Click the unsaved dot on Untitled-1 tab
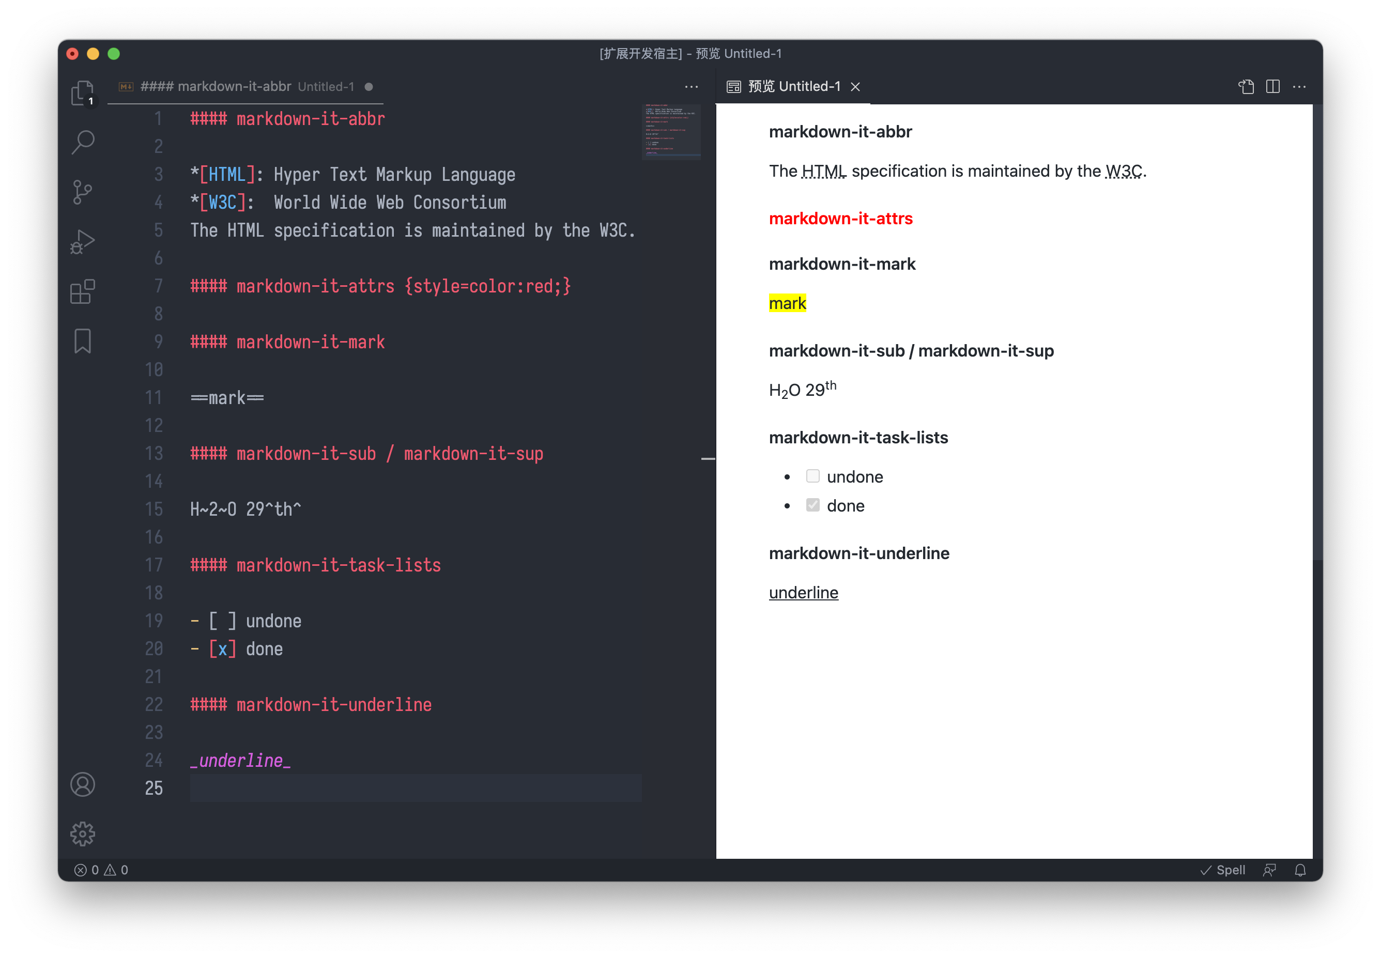The image size is (1381, 958). (x=369, y=87)
